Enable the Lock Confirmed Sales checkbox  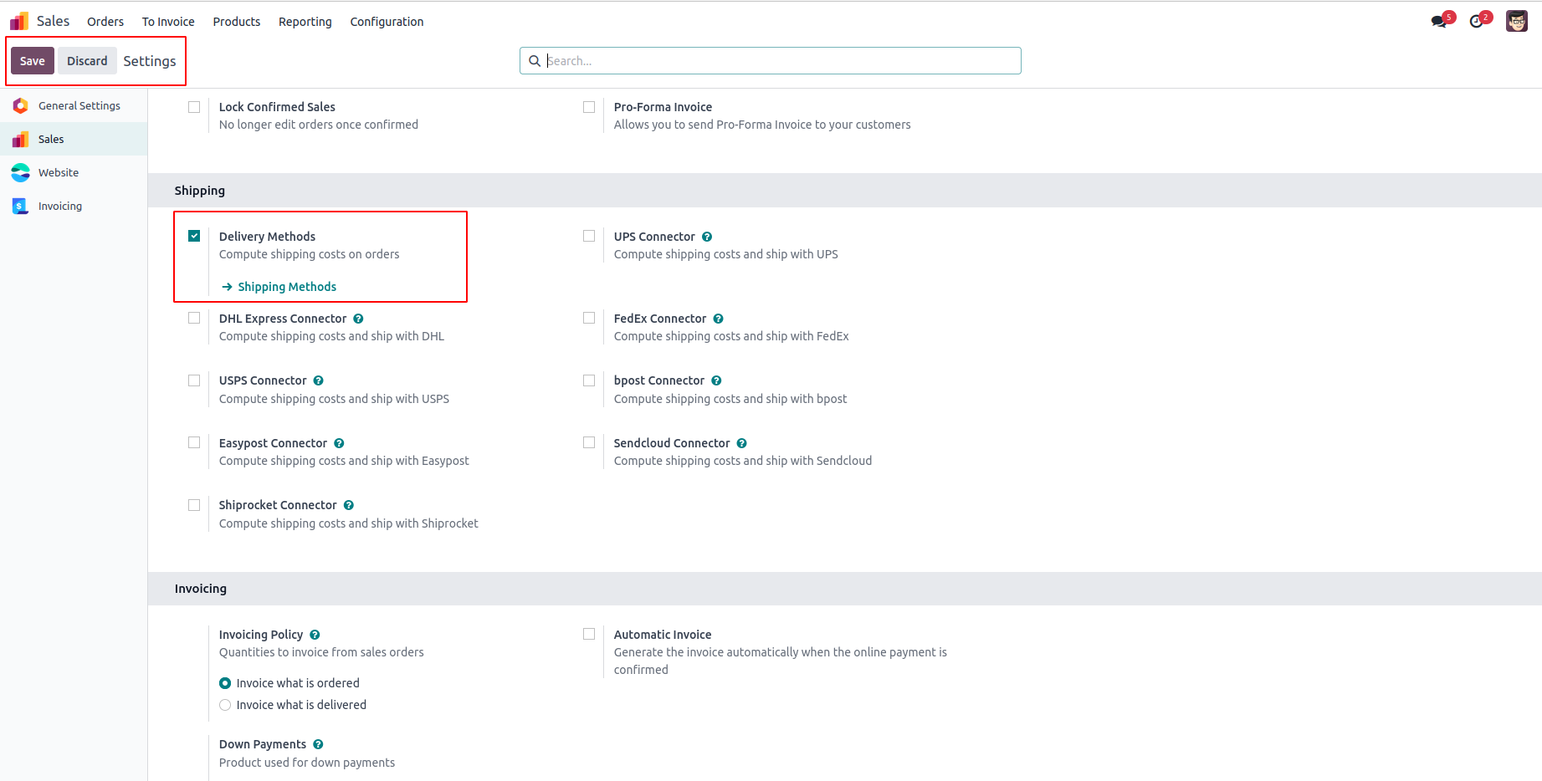click(x=194, y=107)
